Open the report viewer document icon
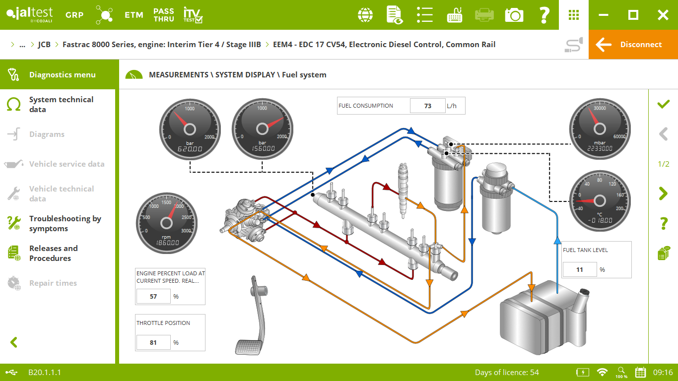 point(395,15)
